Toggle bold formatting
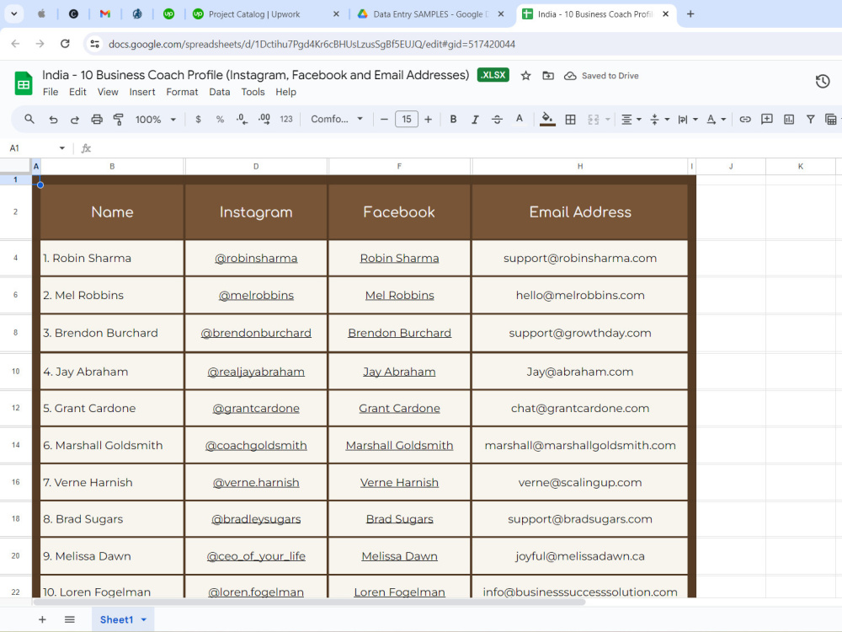 (453, 120)
